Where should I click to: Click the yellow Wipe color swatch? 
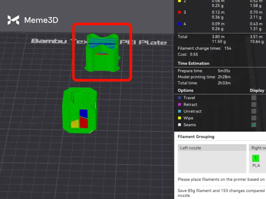[180, 118]
